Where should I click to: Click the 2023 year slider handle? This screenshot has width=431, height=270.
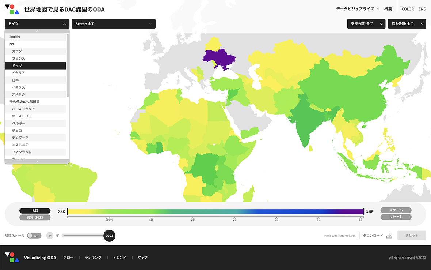[x=109, y=236]
